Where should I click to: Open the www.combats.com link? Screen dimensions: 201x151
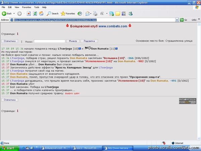coord(113,26)
